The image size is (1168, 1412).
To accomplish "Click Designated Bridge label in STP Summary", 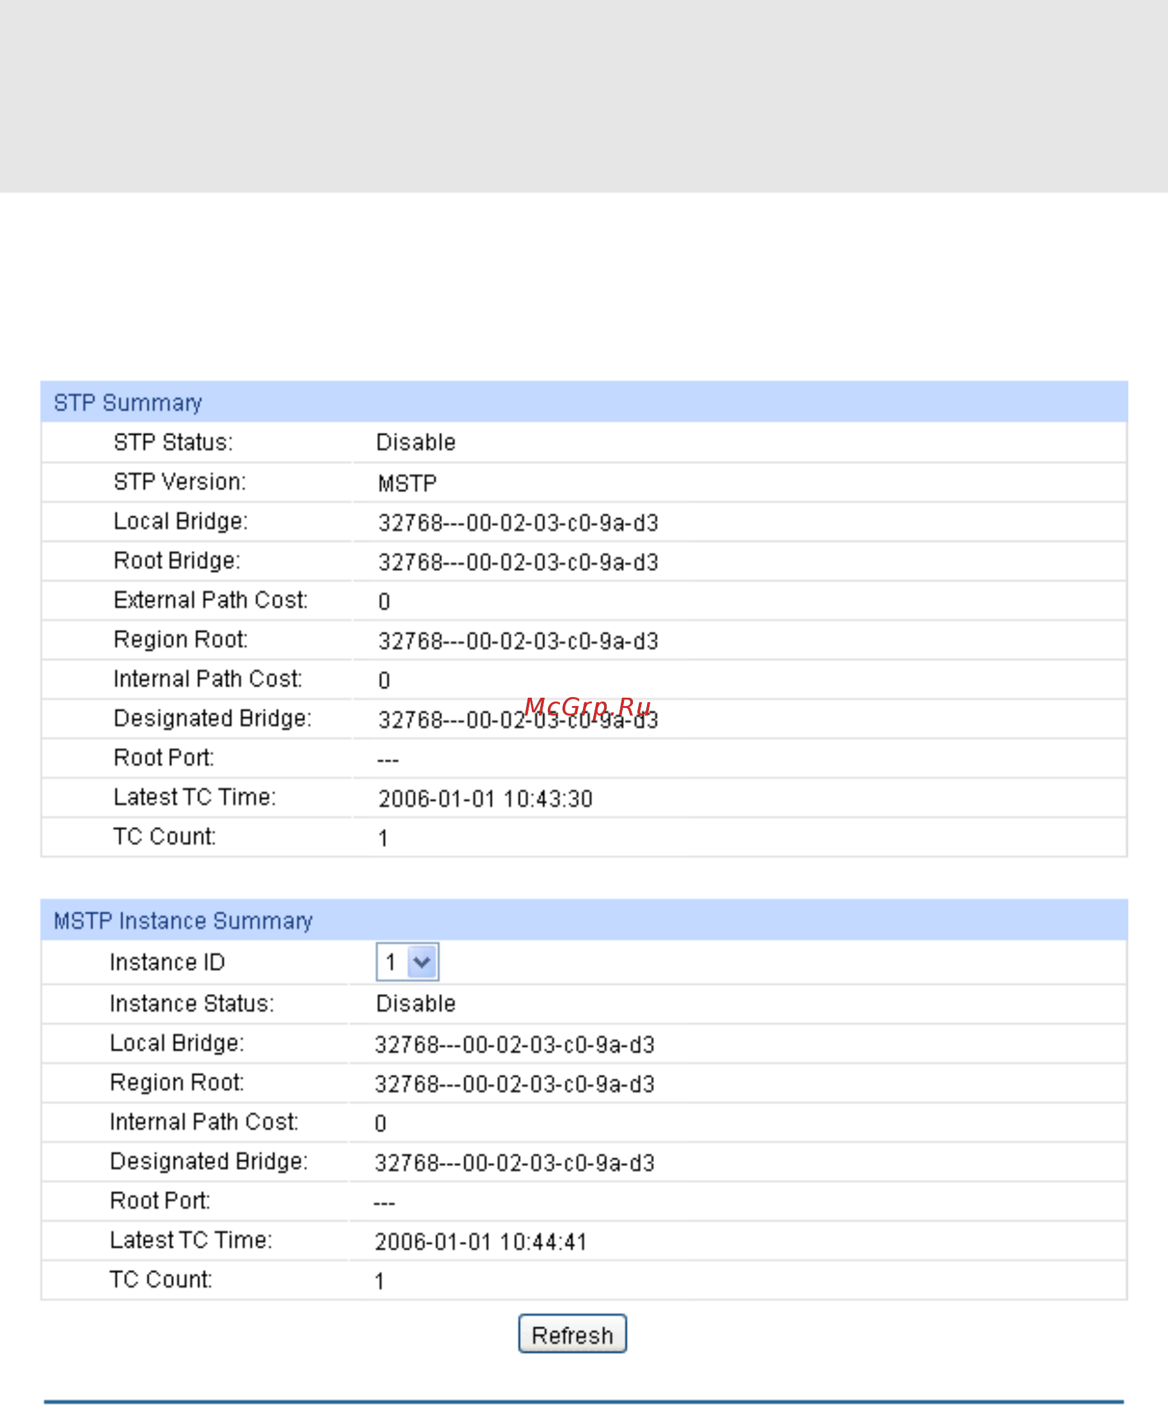I will point(212,718).
